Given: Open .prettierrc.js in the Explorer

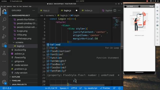Looking at the screenshot, I should pos(23,69).
